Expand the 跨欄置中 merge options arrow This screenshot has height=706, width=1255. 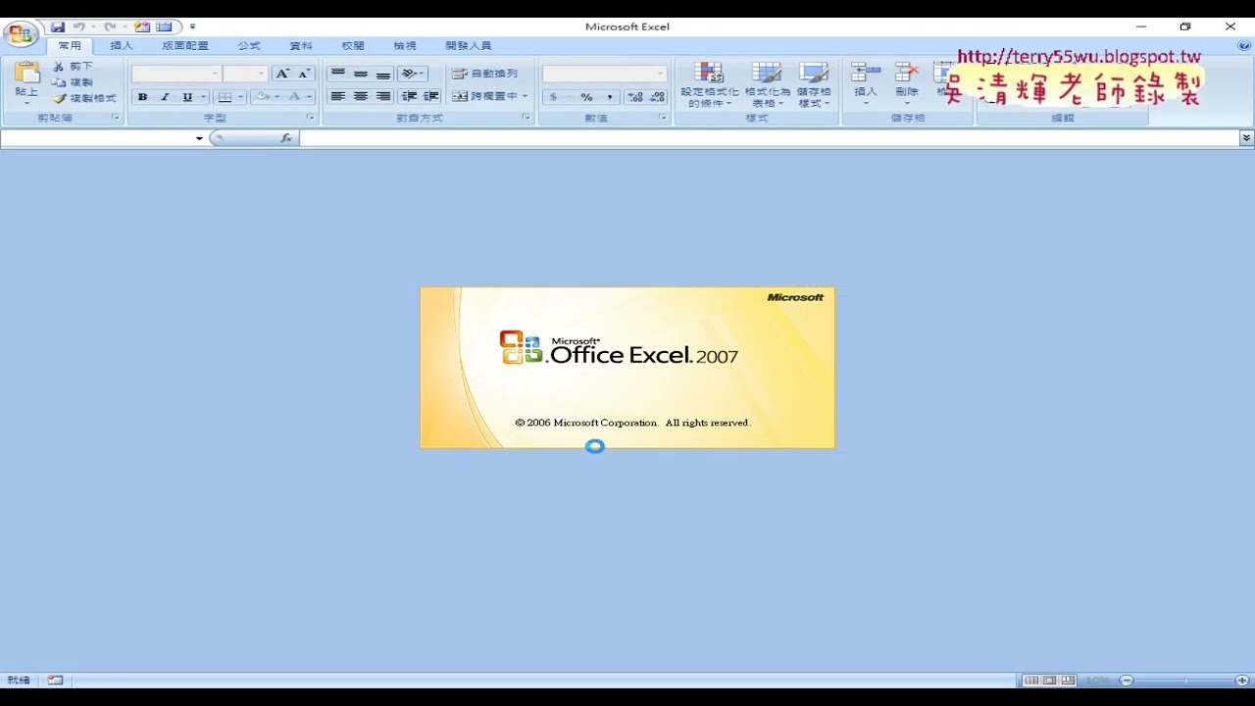(526, 96)
